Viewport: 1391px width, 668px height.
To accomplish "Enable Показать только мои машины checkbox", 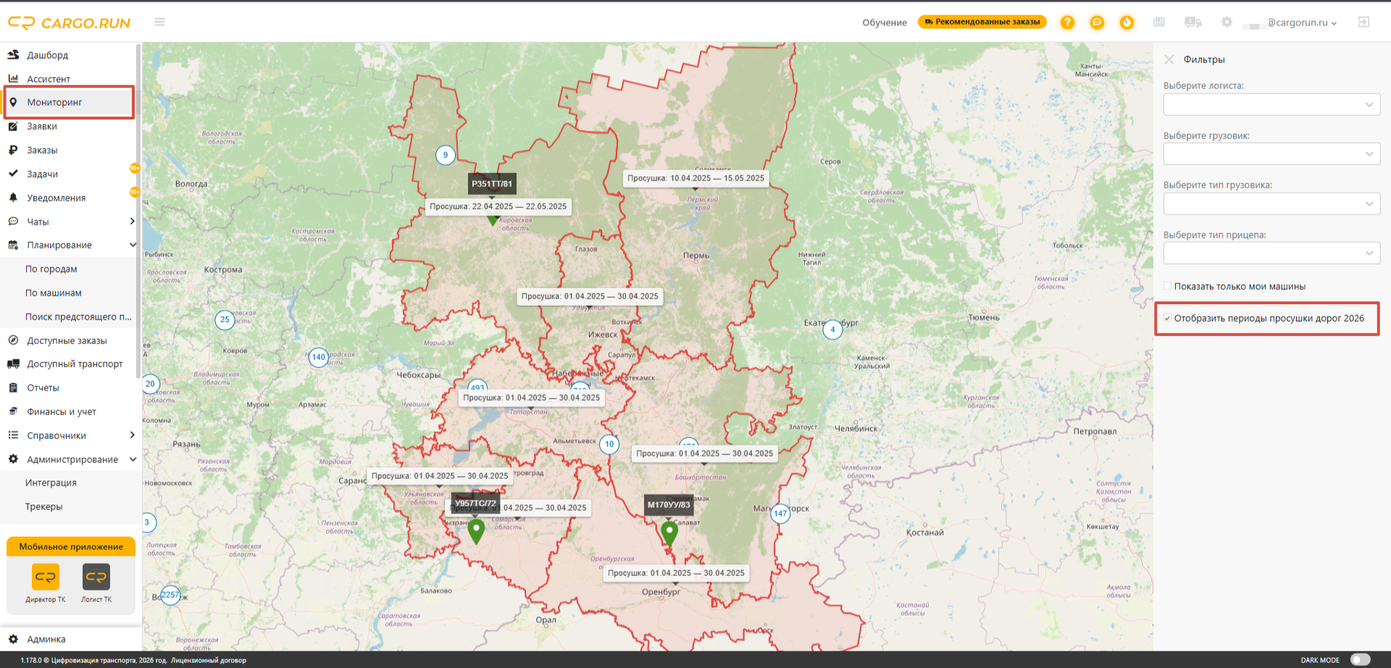I will tap(1167, 286).
